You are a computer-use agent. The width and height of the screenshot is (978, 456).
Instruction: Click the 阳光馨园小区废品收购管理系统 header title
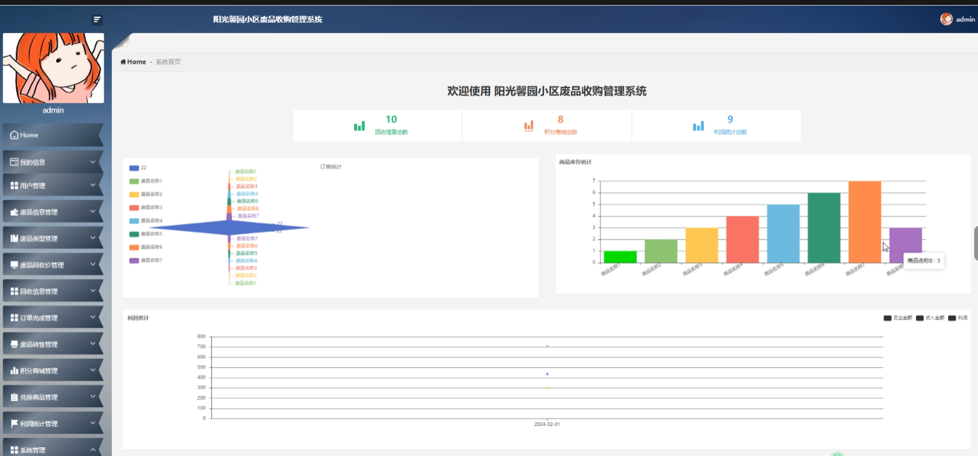point(268,19)
